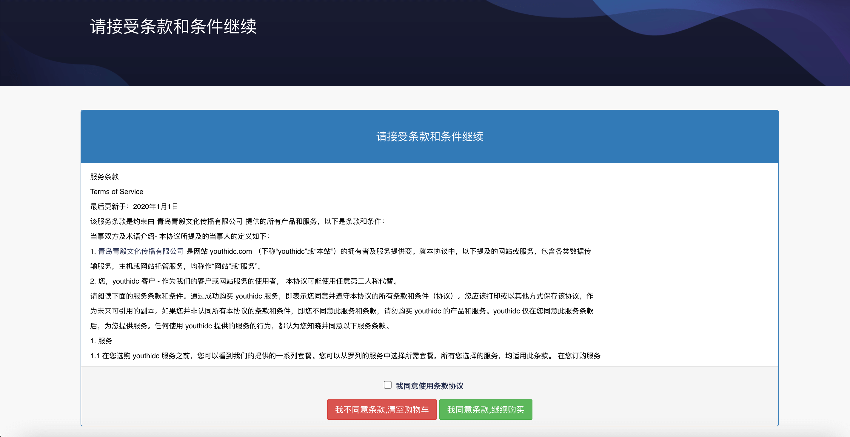Click the line starting 请阅读下面的服务条款和条件
850x437 pixels.
(341, 296)
